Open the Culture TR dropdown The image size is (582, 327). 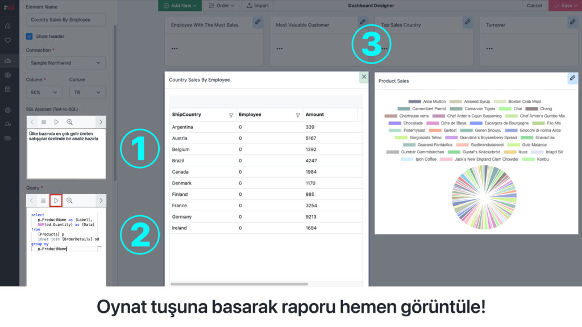click(87, 92)
